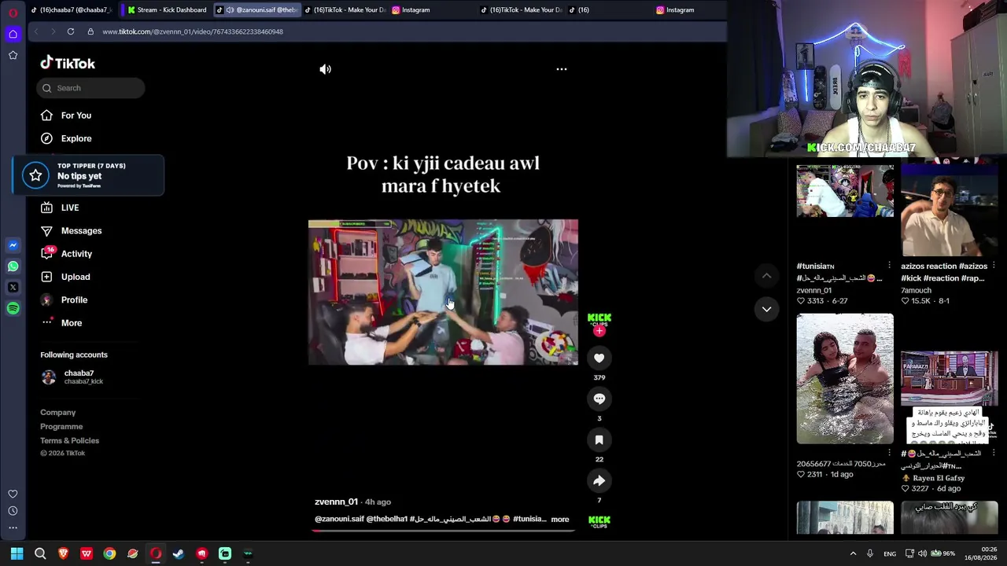Viewport: 1007px width, 566px height.
Task: Open the Opera sidebar heart icon
Action: [x=13, y=494]
